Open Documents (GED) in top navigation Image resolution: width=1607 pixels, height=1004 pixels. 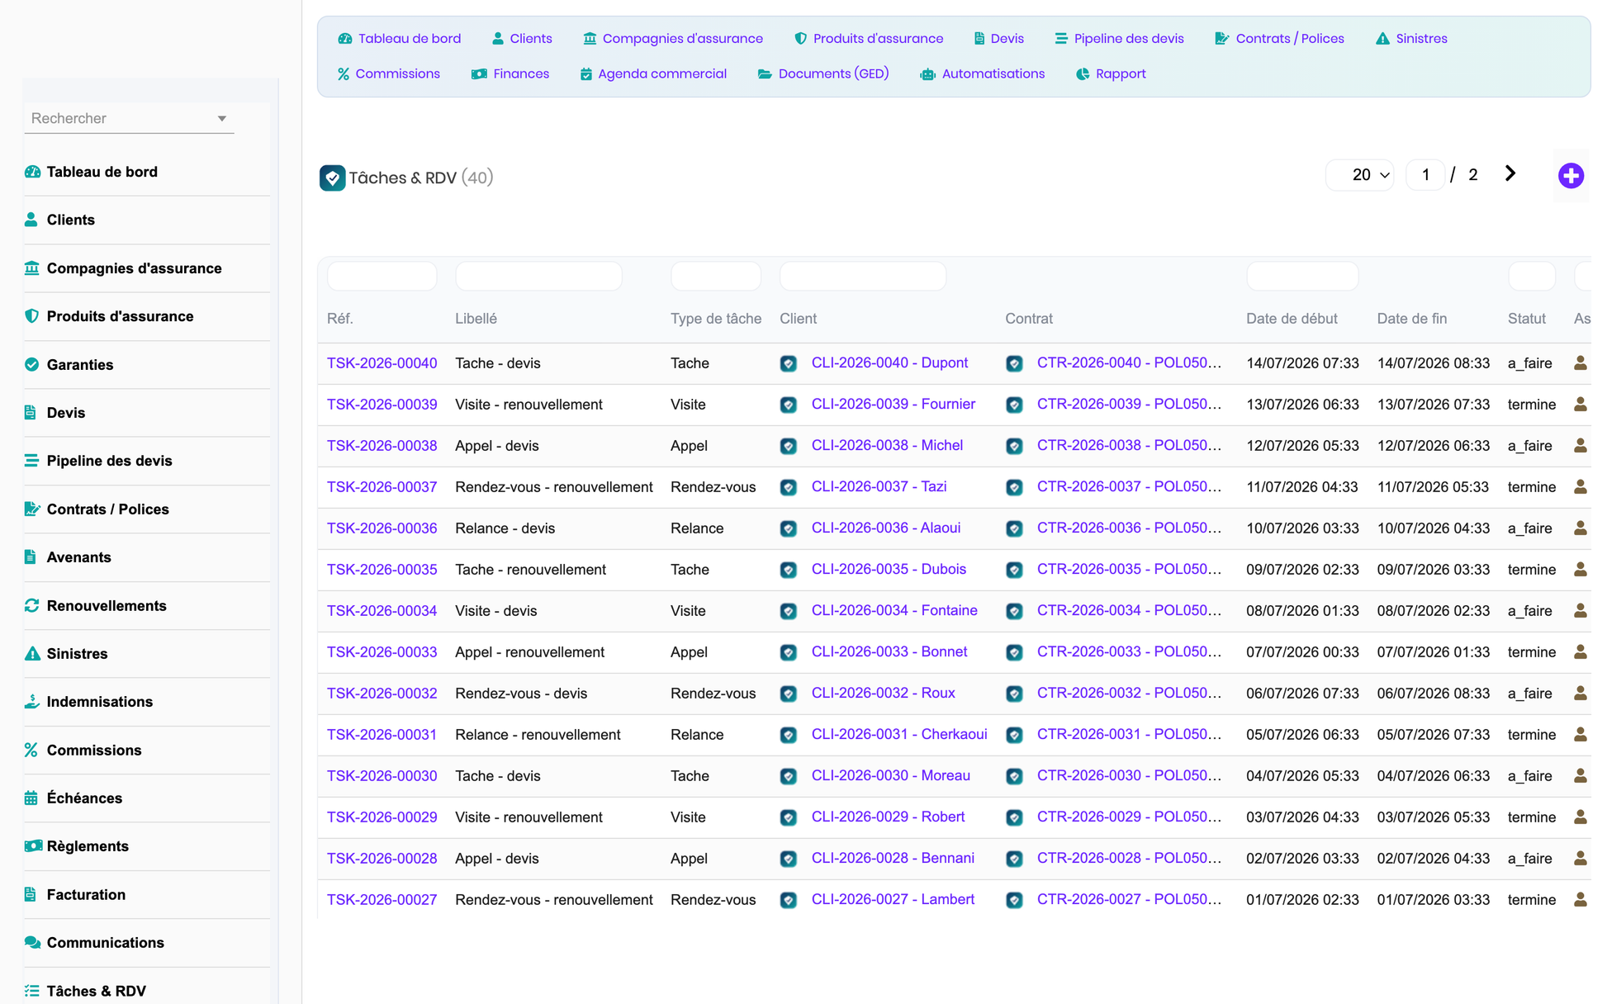coord(822,74)
